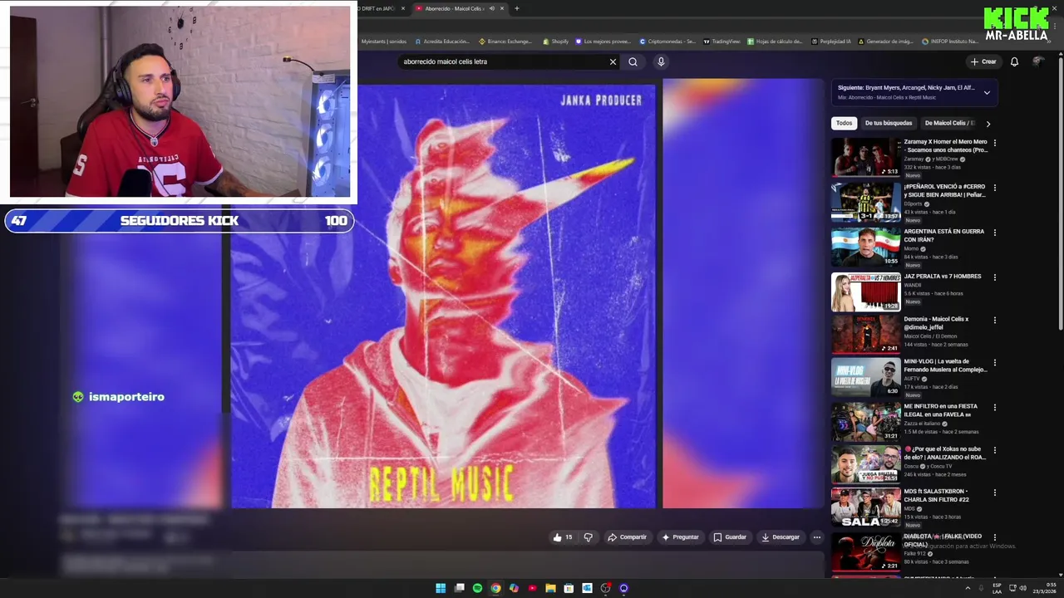Open the '¿Por que el Xokas no sube de elo?' title
The image size is (1064, 598).
point(945,453)
